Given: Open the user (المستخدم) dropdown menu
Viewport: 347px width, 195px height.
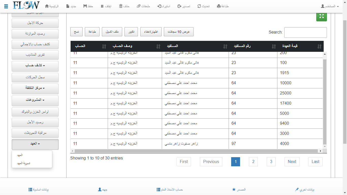Looking at the screenshot, I should (x=330, y=6).
